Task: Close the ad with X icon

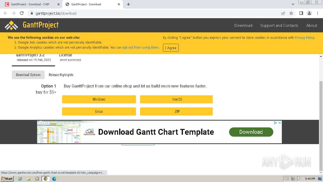Action: click(x=280, y=123)
